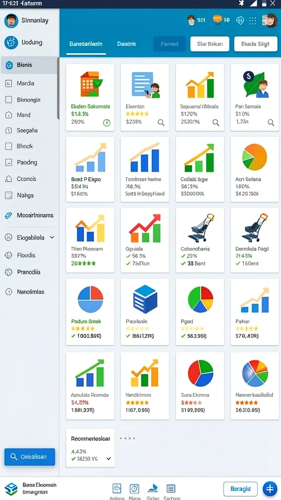
Task: Click the sidebar vertical scrollbar handle
Action: click(59, 88)
